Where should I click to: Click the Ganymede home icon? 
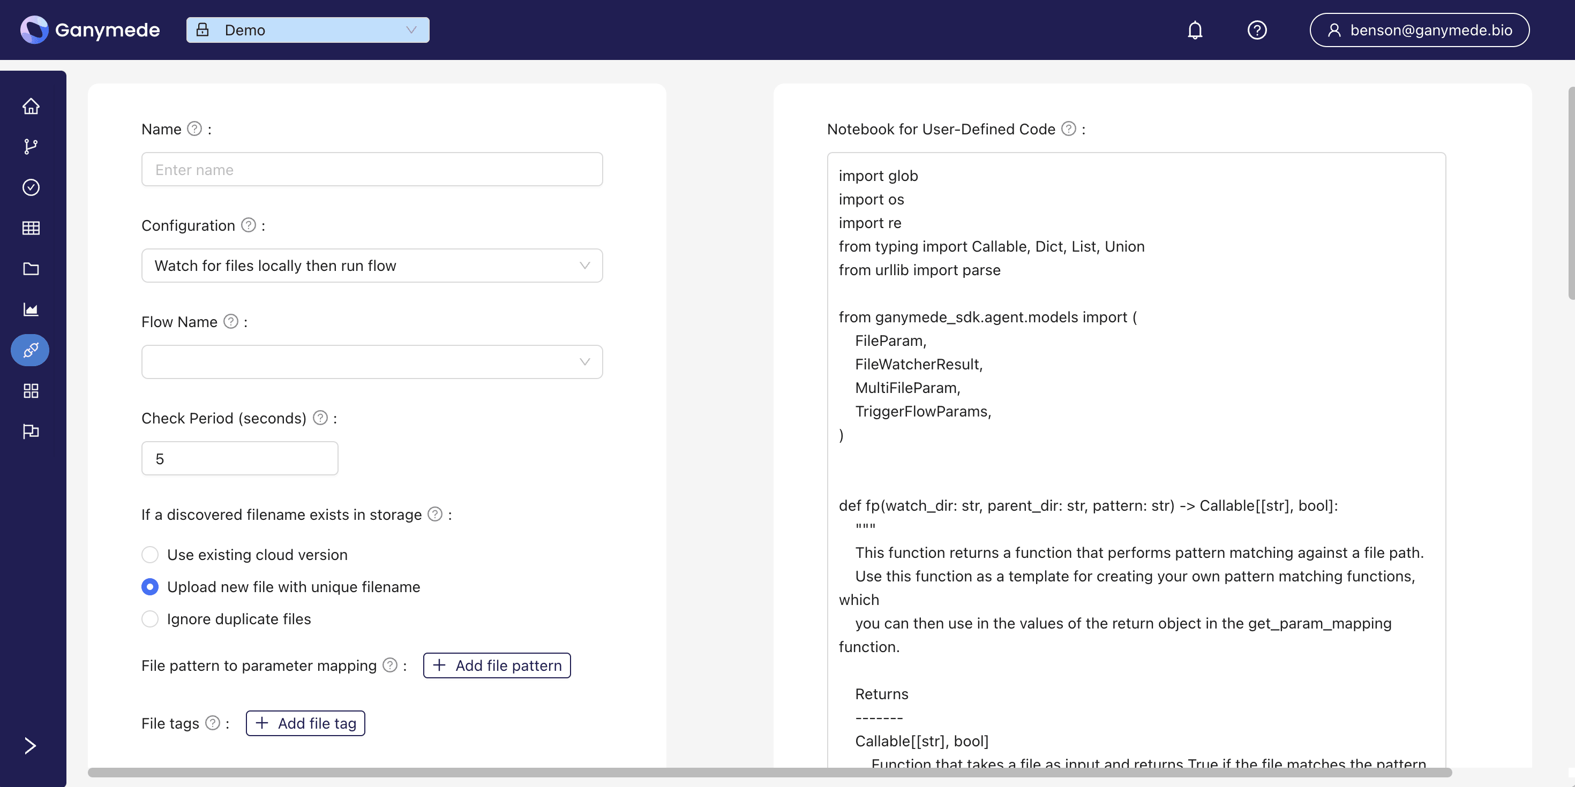[30, 105]
